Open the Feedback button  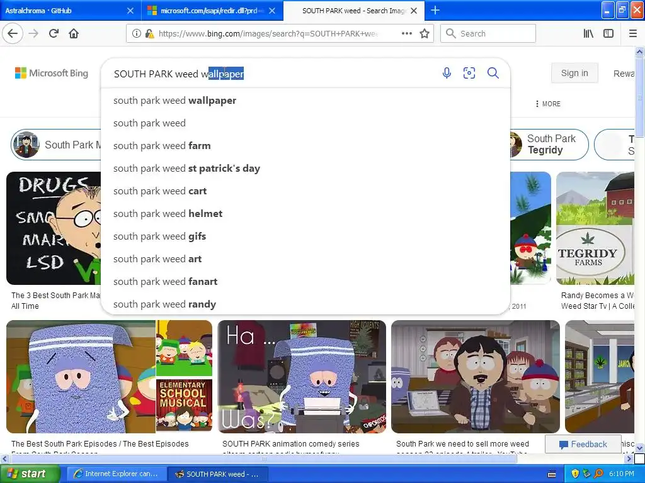583,444
